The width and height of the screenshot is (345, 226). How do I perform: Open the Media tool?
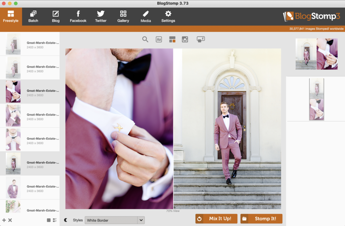coord(146,16)
